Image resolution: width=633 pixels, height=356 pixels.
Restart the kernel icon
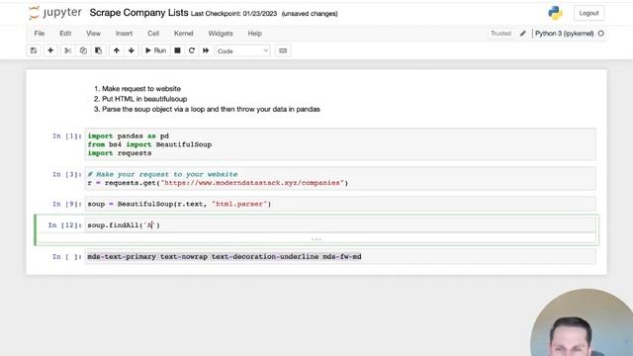click(x=192, y=50)
